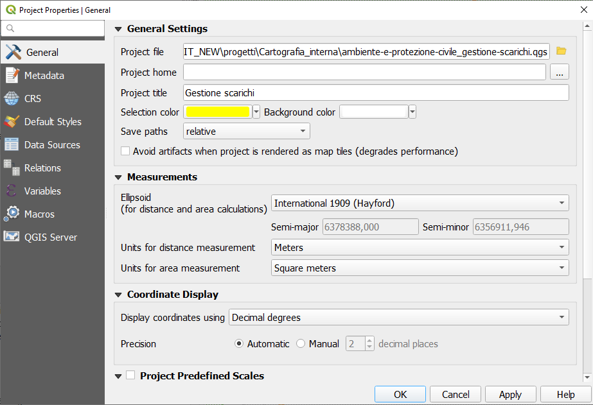The width and height of the screenshot is (593, 405).
Task: Open the Relations tab label
Action: [x=42, y=168]
